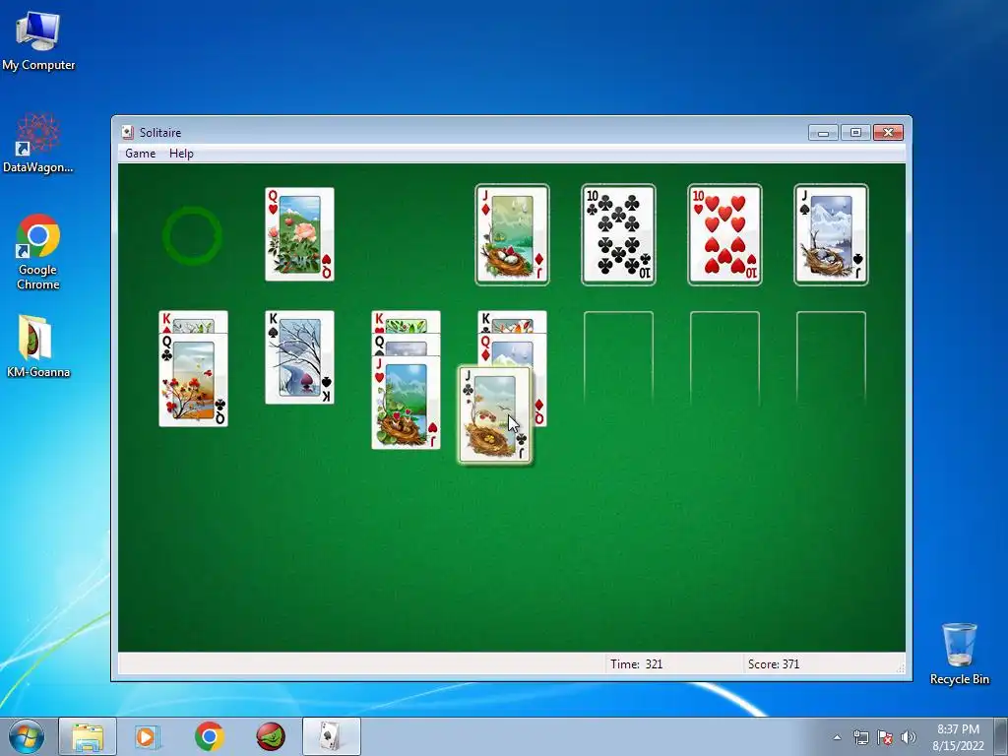1008x756 pixels.
Task: Open Windows Explorer from the taskbar
Action: [88, 736]
